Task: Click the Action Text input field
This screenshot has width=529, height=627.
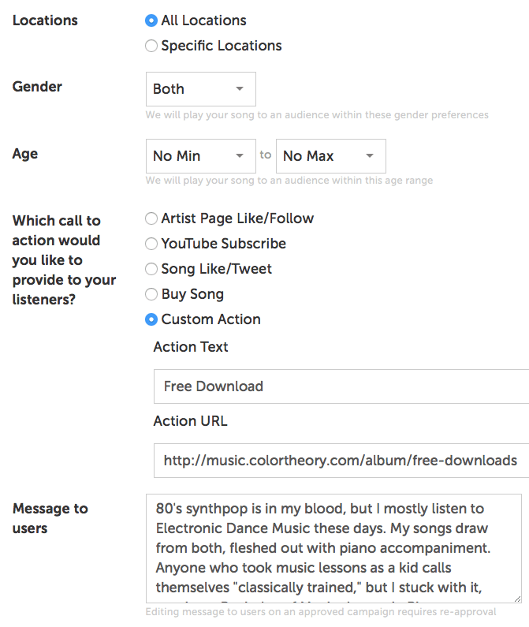Action: click(341, 386)
